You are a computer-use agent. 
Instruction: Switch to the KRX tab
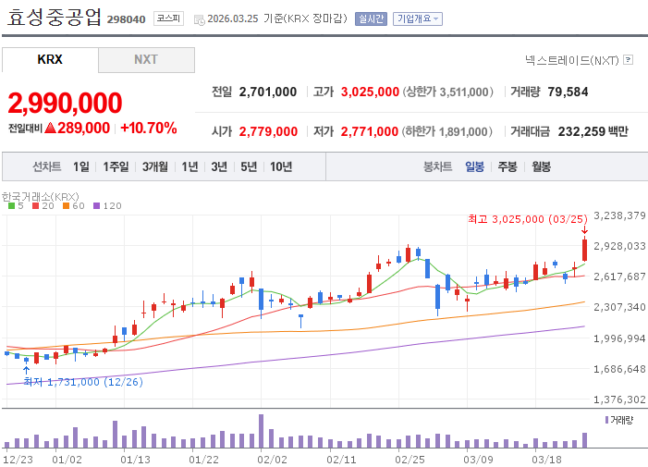(50, 59)
